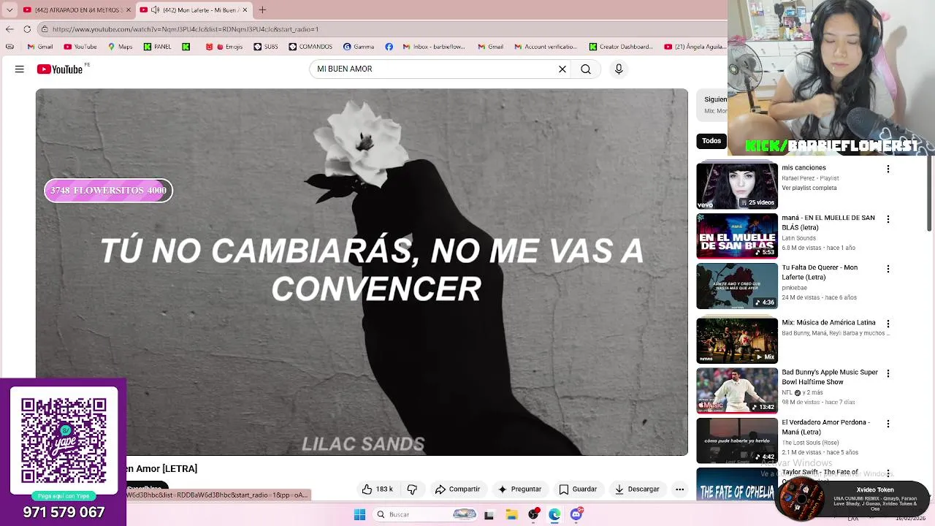Open options menu for mis canciones

[x=888, y=169]
